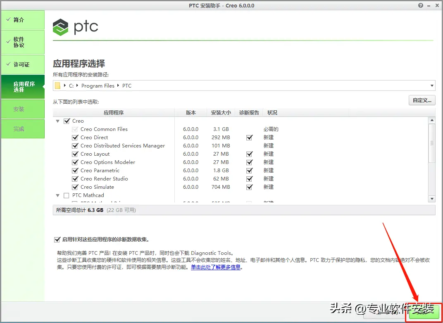Click the '新建' status of Creo Parametric

pos(268,171)
